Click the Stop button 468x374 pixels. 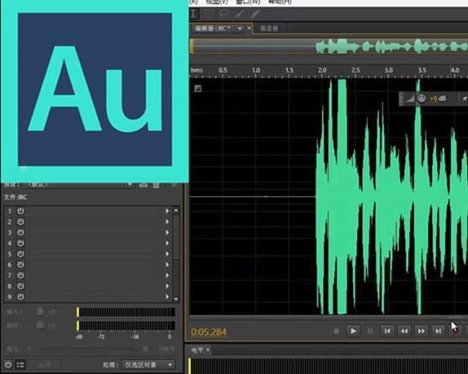[336, 332]
